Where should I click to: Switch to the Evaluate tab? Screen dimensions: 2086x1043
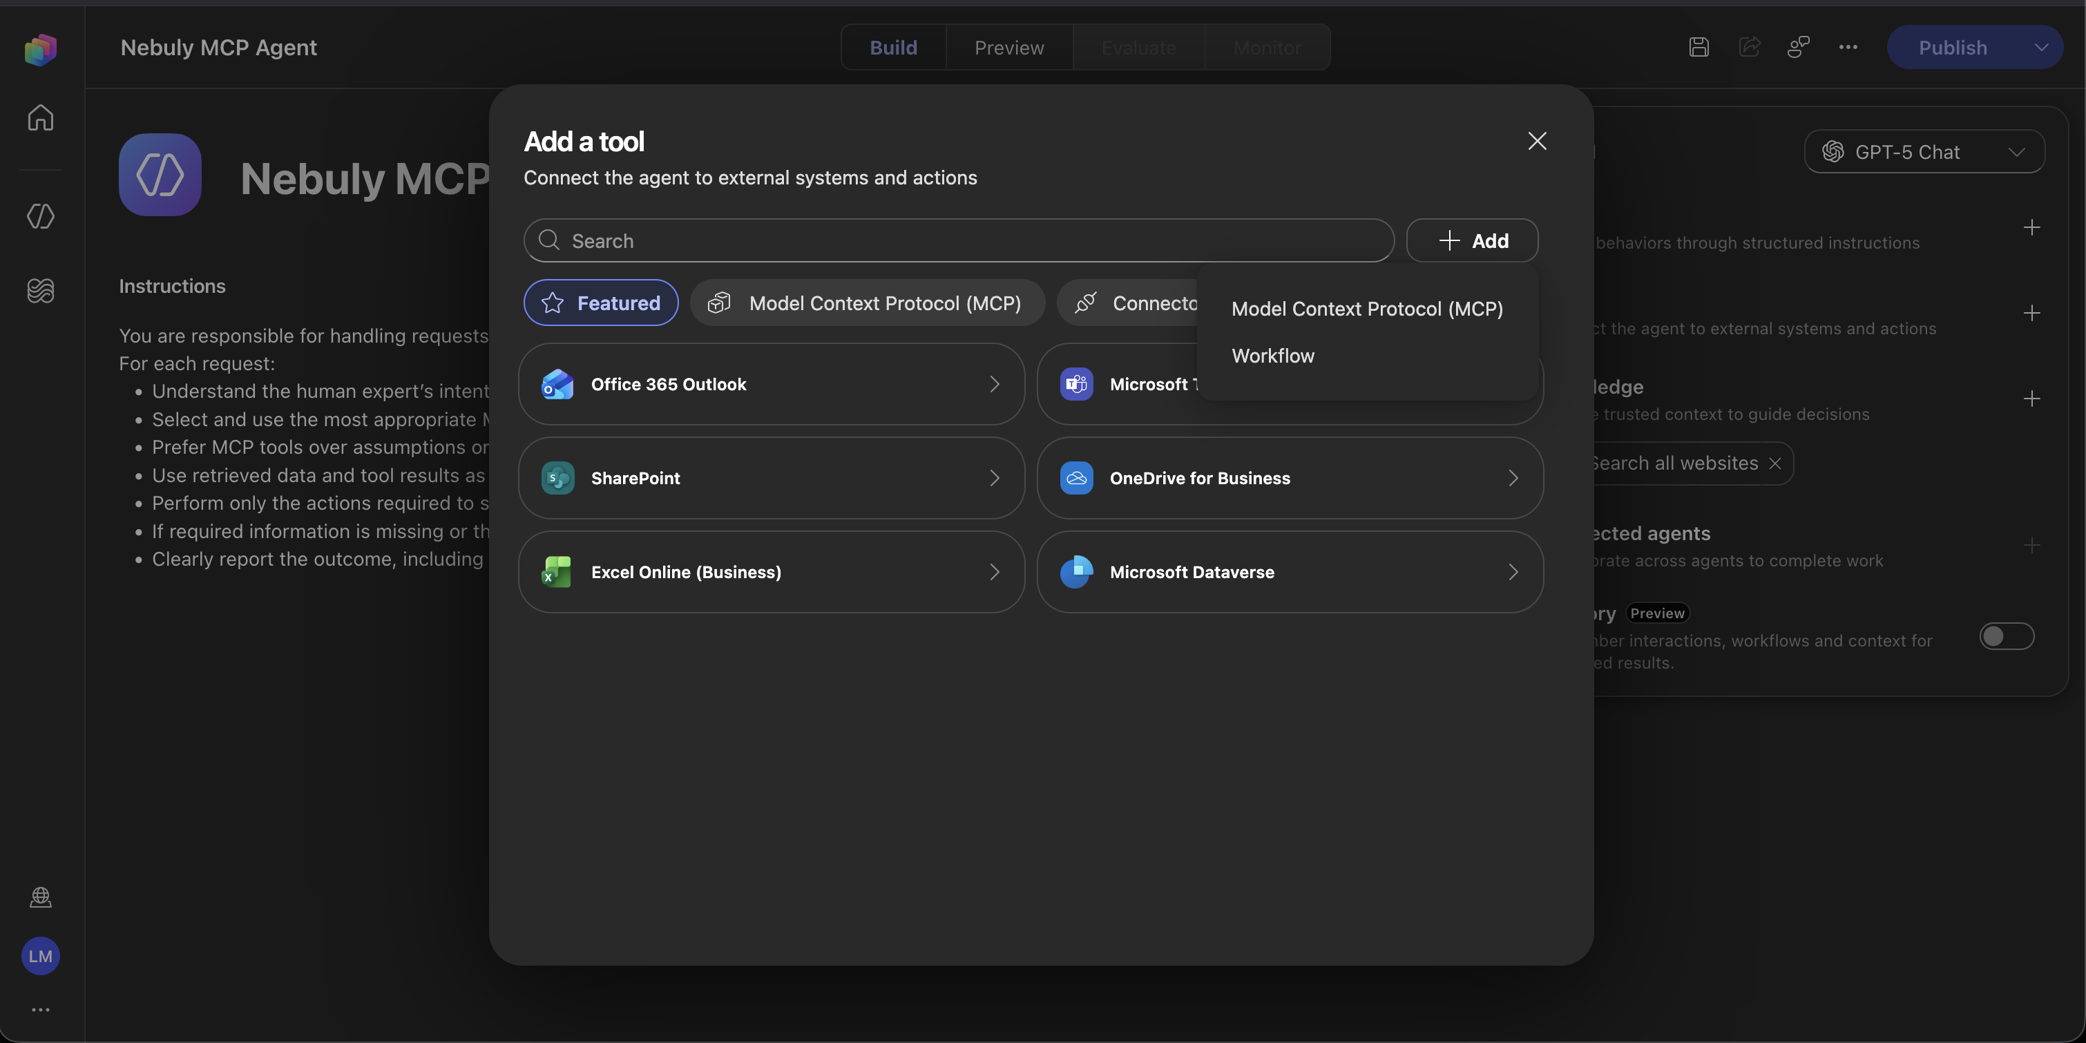coord(1138,47)
